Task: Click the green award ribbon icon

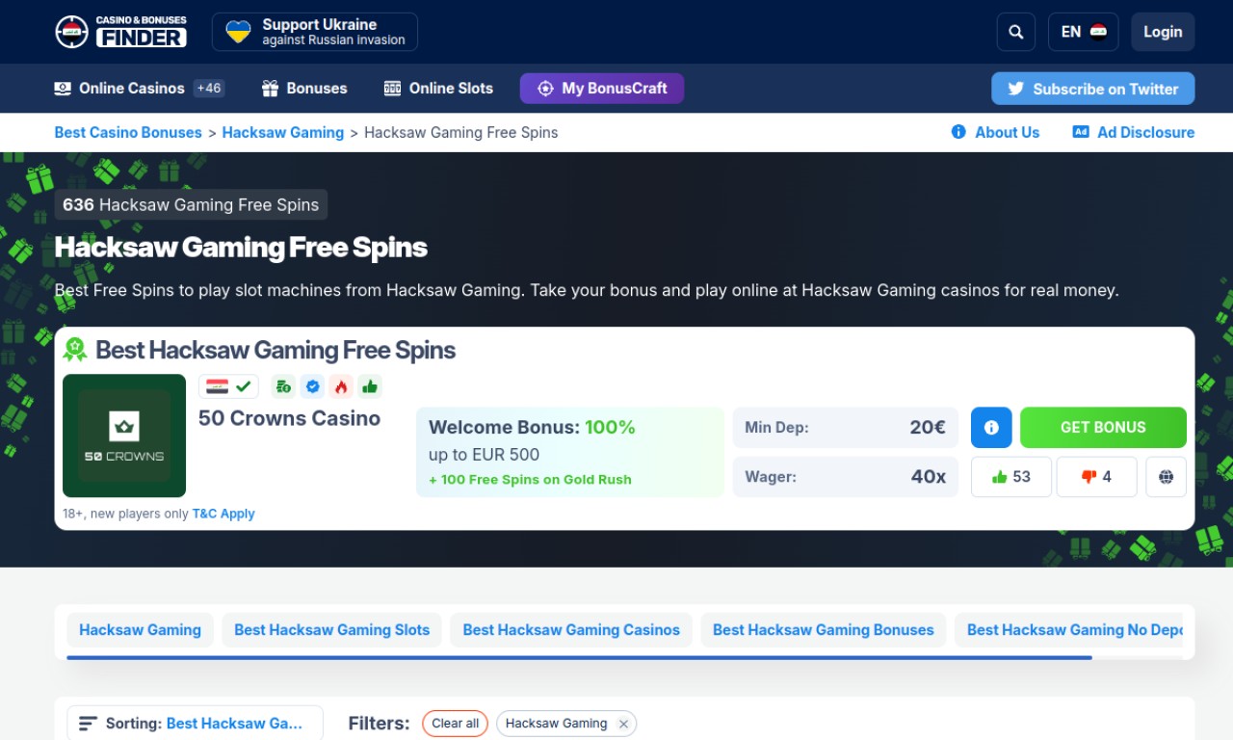Action: (x=75, y=350)
